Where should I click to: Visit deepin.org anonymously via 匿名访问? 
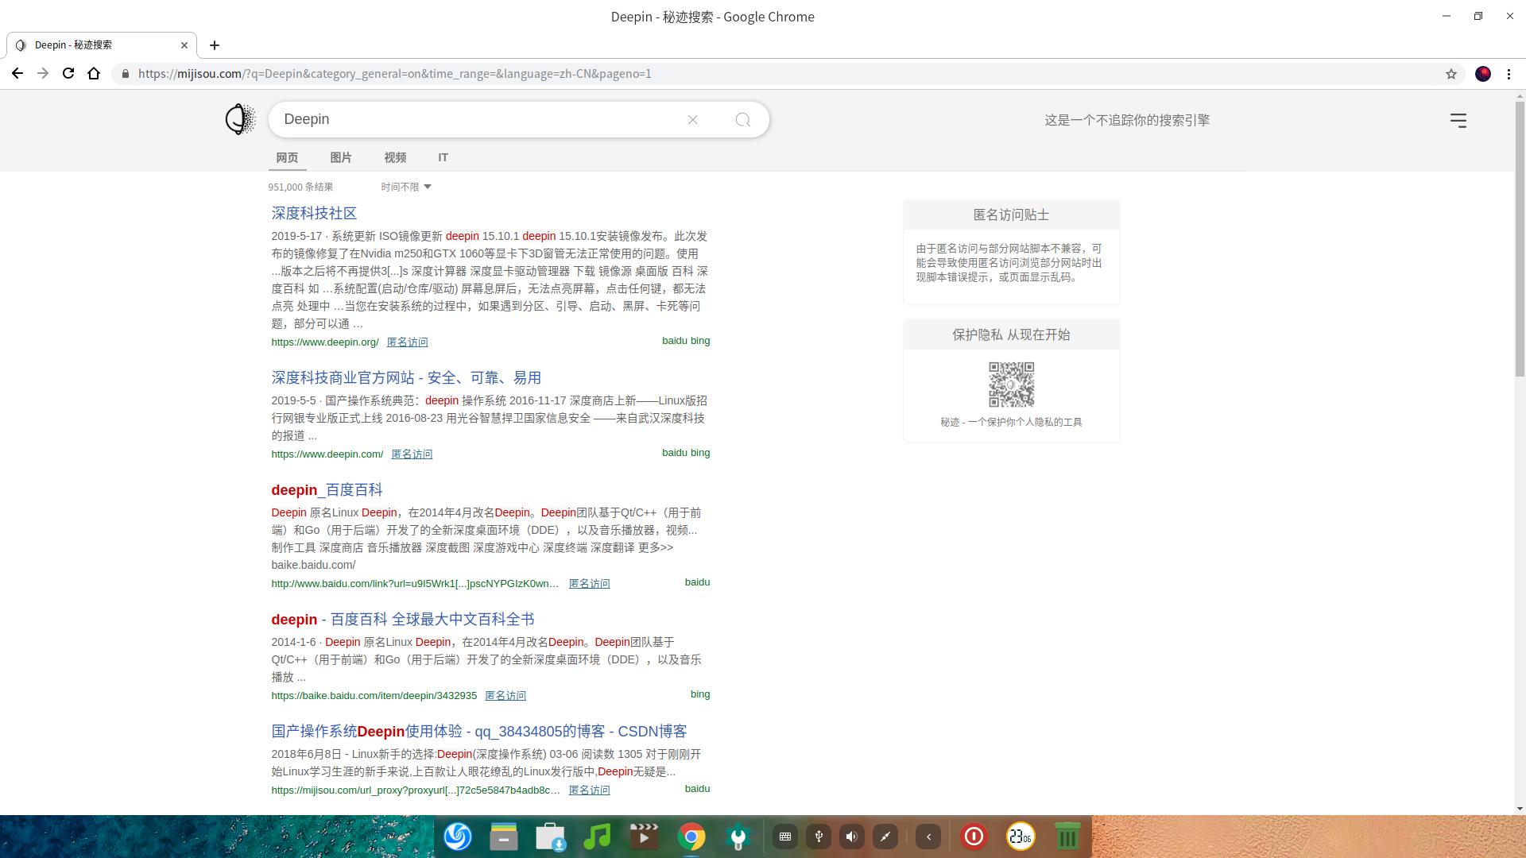tap(407, 342)
